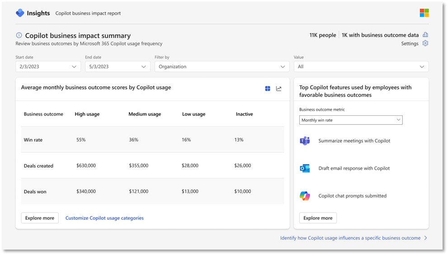Viewport: 448px width, 255px height.
Task: Click the Viva Insights logo icon
Action: click(20, 13)
